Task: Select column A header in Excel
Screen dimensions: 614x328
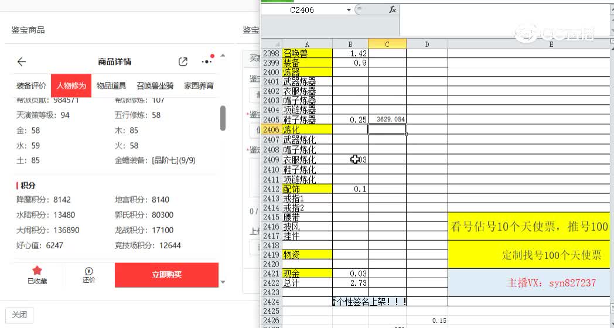Action: pos(307,45)
